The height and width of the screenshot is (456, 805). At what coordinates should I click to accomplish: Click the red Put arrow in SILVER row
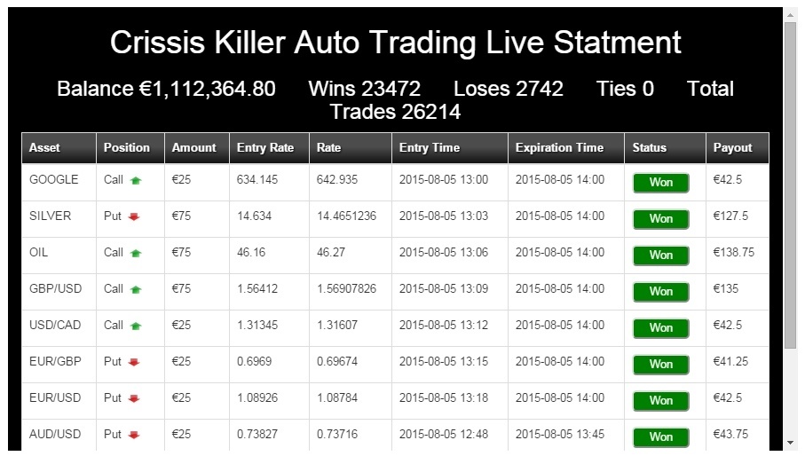pyautogui.click(x=134, y=216)
